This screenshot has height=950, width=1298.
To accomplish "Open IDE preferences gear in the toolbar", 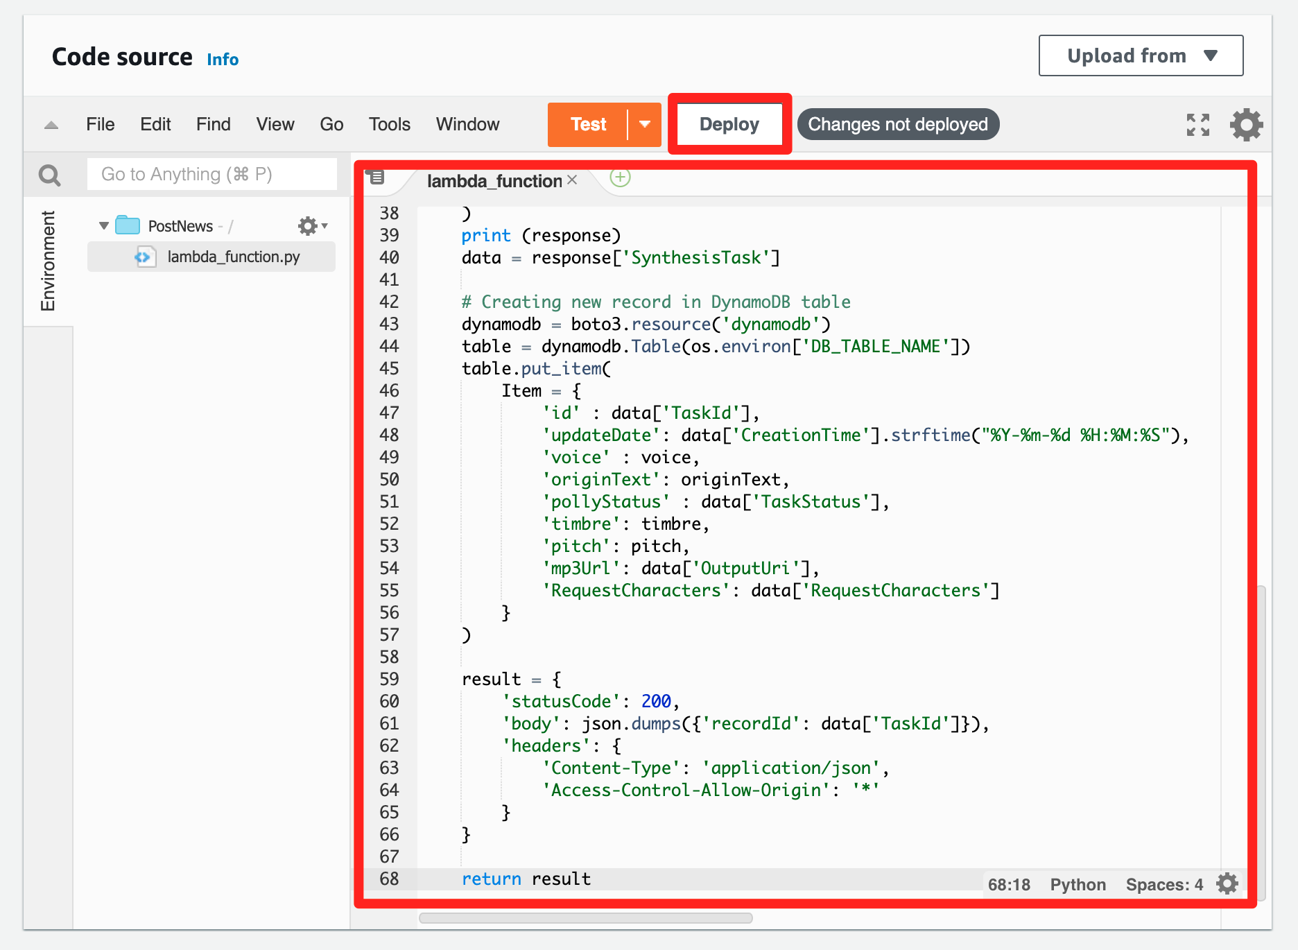I will [x=1246, y=125].
